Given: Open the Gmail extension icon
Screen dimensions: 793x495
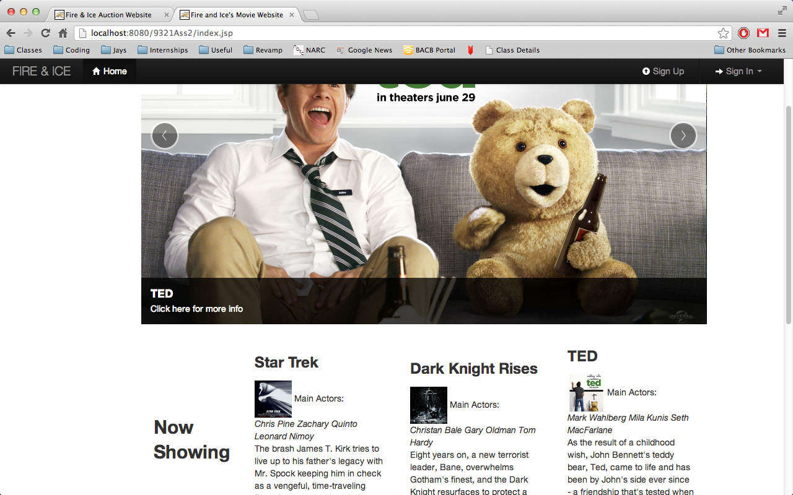Looking at the screenshot, I should click(763, 33).
